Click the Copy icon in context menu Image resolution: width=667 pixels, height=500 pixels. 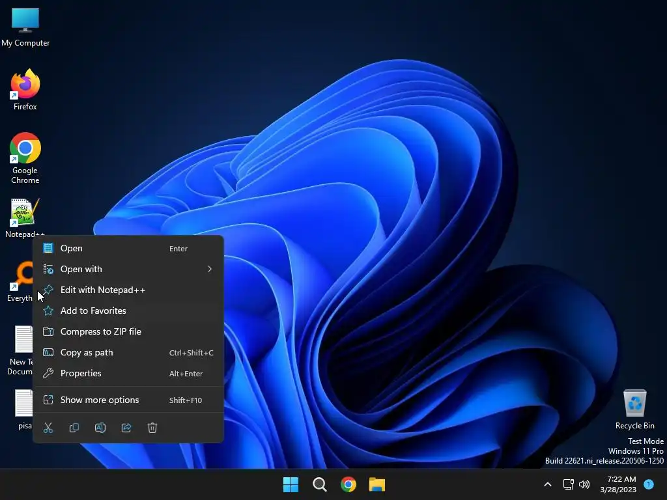point(74,428)
